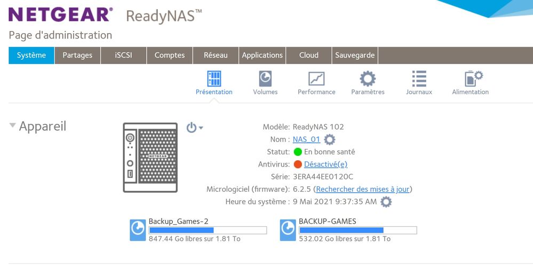Click gear icon next to NAS_01 name
Image resolution: width=533 pixels, height=268 pixels.
tap(330, 140)
